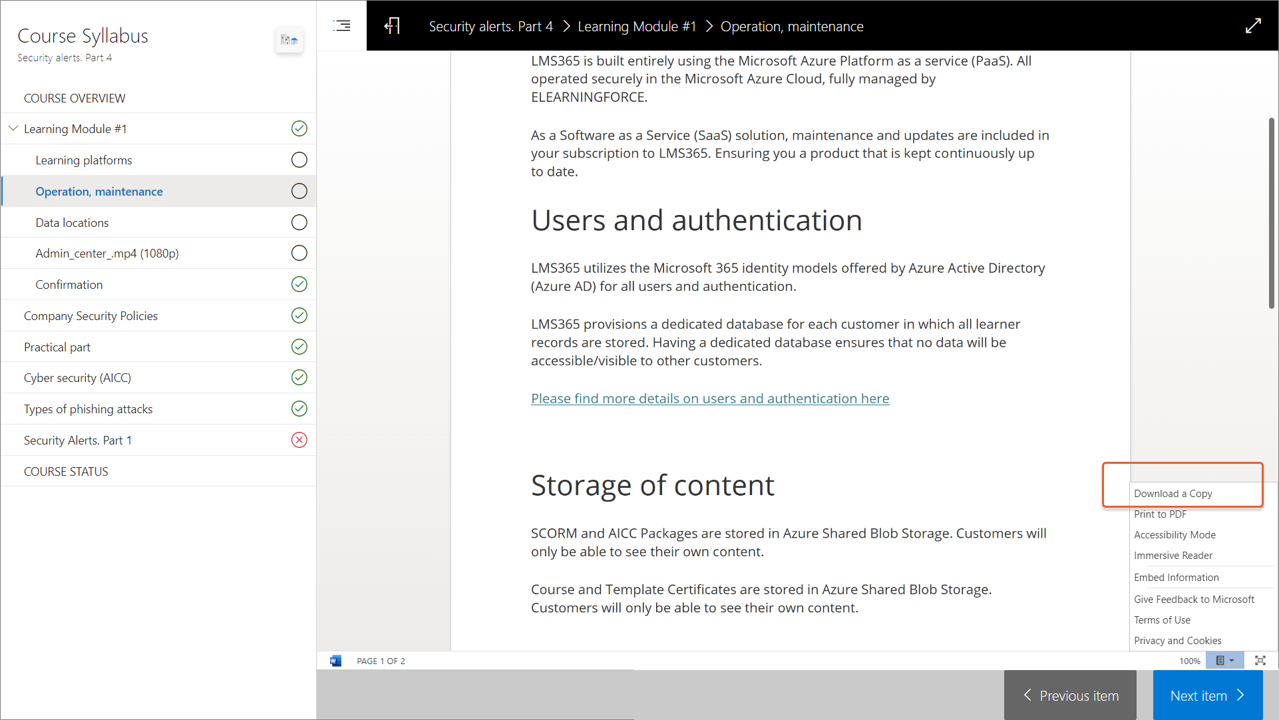Screen dimensions: 1279x720
Task: Click the Next item button
Action: [1208, 695]
